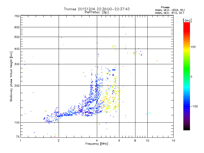Click the '[deg]' colorbar unit label
The width and height of the screenshot is (204, 153).
pos(187,20)
